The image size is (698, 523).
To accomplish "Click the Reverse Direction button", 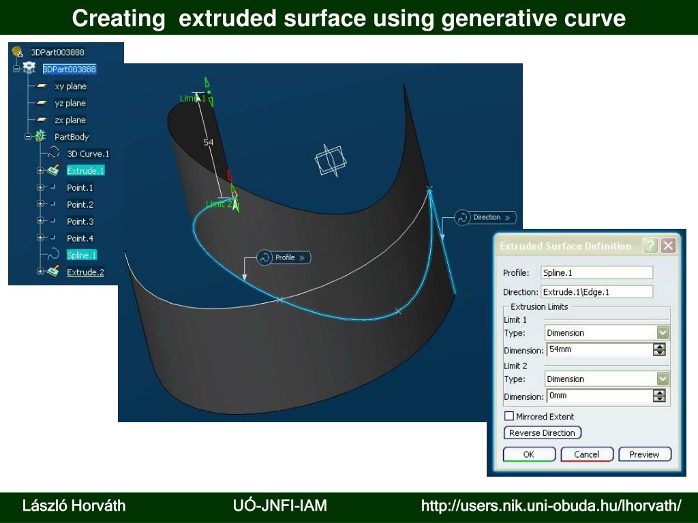I will 542,432.
